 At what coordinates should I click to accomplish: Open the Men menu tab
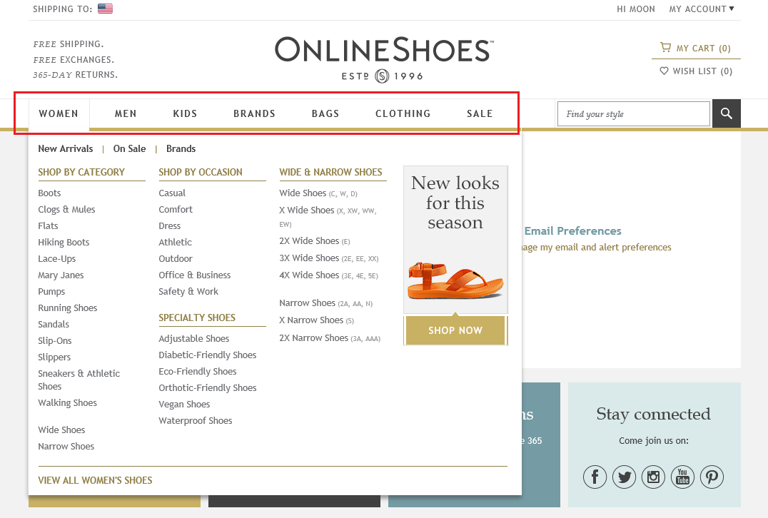(x=126, y=113)
